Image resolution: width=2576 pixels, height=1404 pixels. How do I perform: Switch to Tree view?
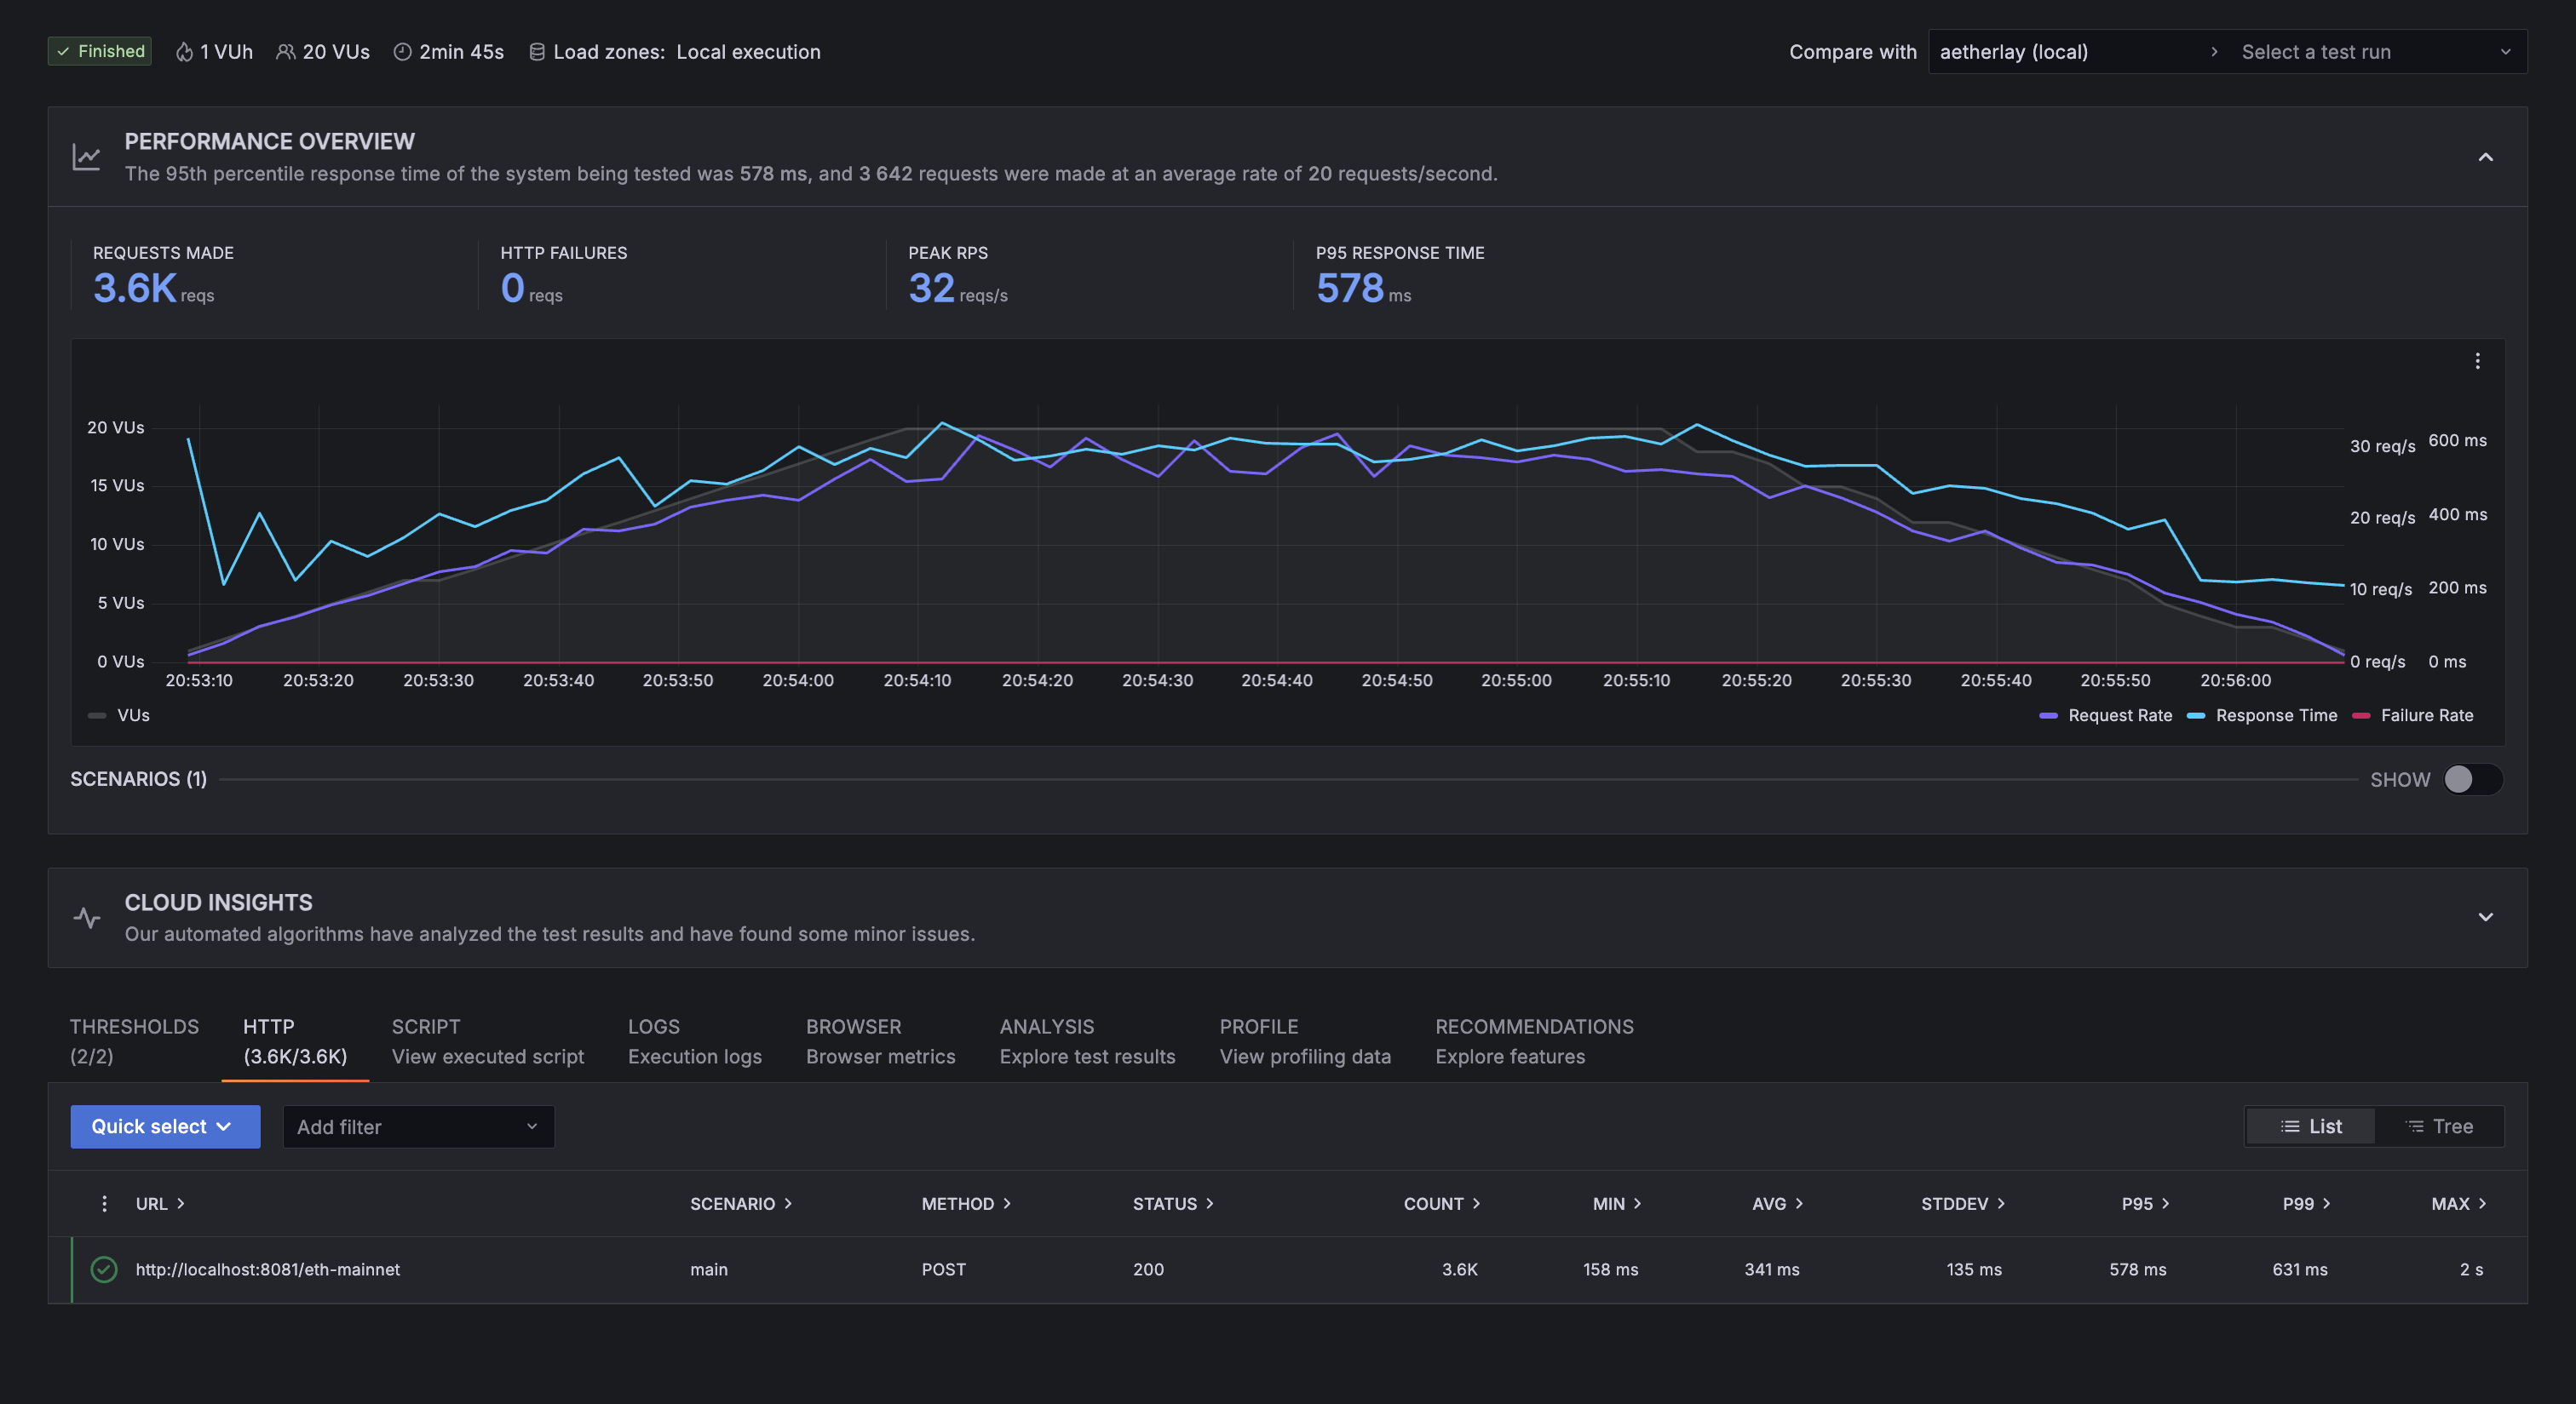click(x=2438, y=1127)
